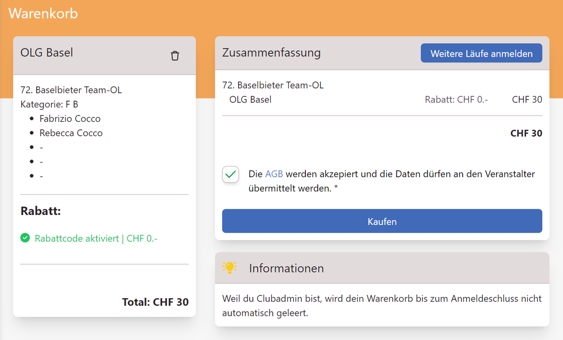Click Kategorie: F B text

pyautogui.click(x=49, y=104)
